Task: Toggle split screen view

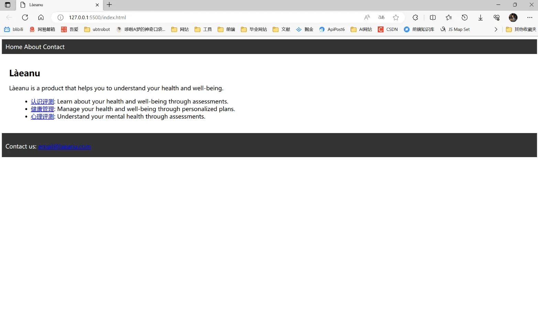Action: click(x=433, y=18)
